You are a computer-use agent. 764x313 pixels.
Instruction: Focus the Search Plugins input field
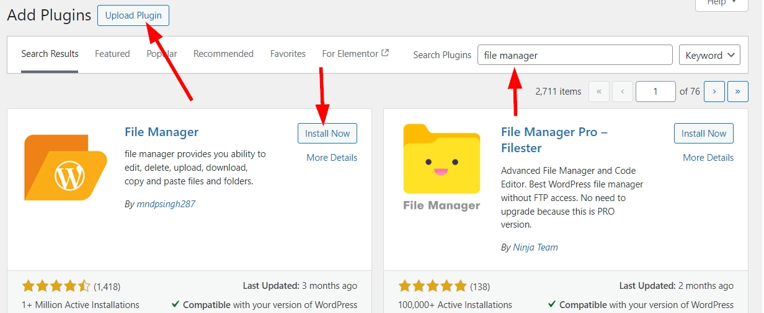575,55
